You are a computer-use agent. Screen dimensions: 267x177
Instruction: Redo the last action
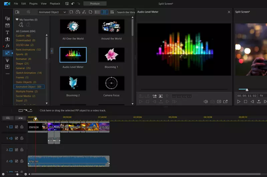pos(78,4)
